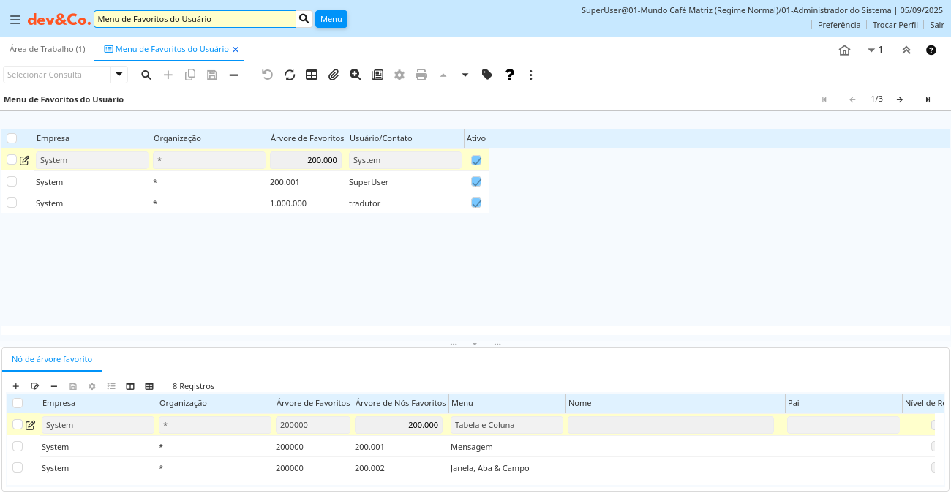
Task: Select the tradutor row checkbox
Action: (12, 203)
